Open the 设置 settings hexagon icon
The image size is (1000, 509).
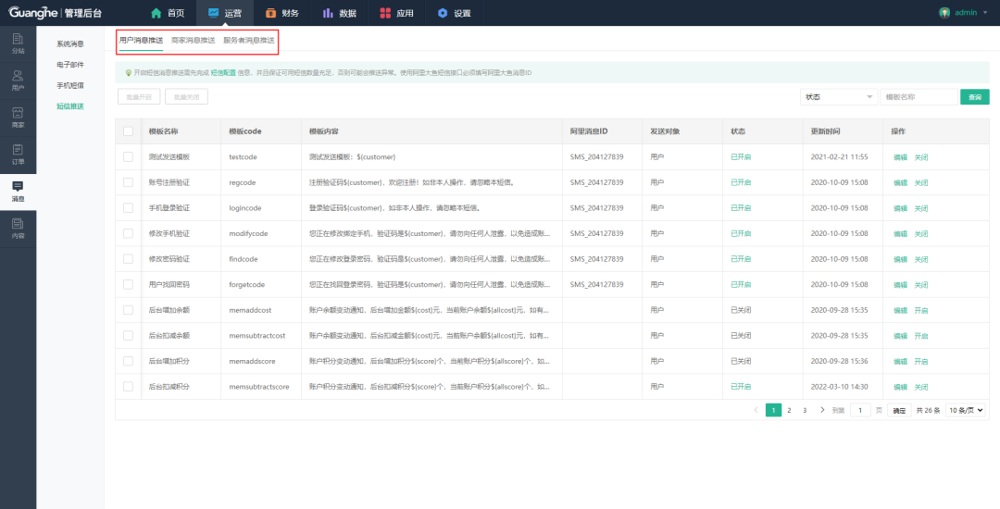click(443, 13)
